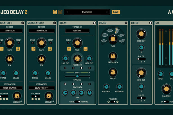Select the harp string object type icon
173x115 pixels.
click(x=117, y=30)
